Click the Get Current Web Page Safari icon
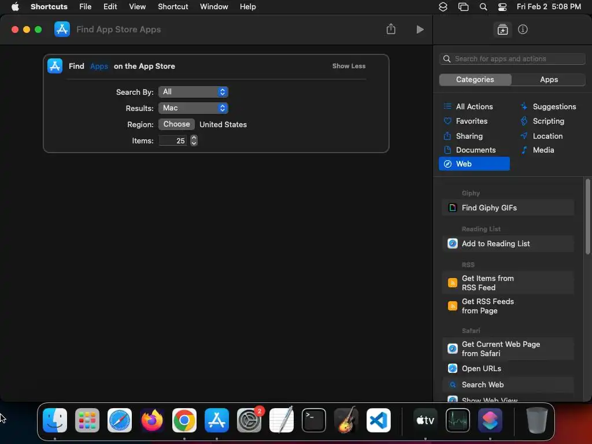The image size is (592, 444). click(x=452, y=349)
